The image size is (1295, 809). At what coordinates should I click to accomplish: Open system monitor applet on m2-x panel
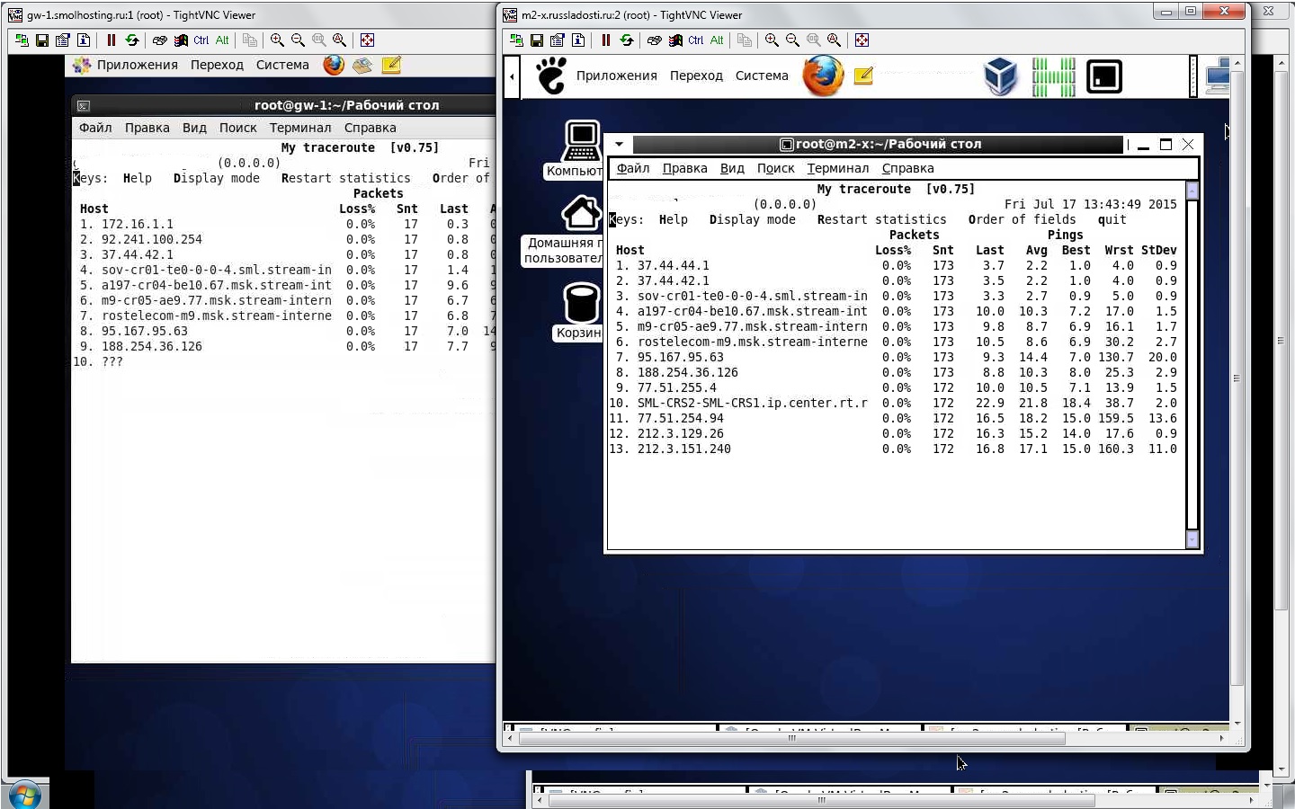tap(1053, 77)
